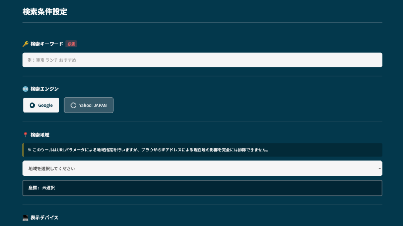Click the laptop icon next to 表示デバイス
The width and height of the screenshot is (403, 226).
point(25,217)
